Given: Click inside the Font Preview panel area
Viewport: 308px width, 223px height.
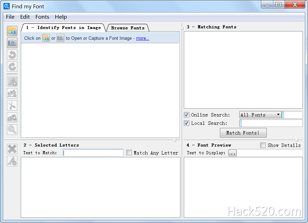Looking at the screenshot, I should tap(243, 187).
